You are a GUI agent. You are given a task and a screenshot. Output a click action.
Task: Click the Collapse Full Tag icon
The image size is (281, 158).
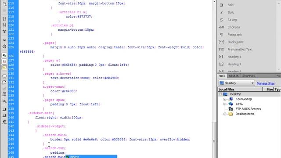coord(4,19)
